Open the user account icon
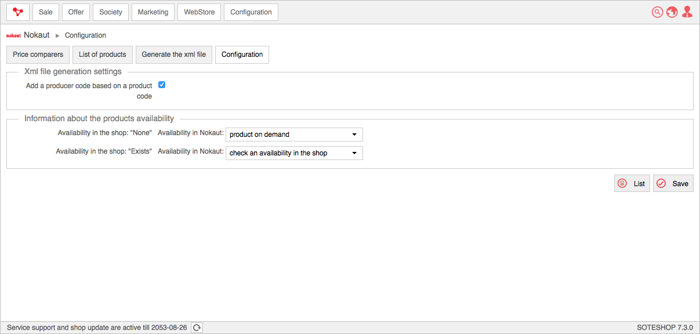Image resolution: width=700 pixels, height=334 pixels. [x=687, y=12]
